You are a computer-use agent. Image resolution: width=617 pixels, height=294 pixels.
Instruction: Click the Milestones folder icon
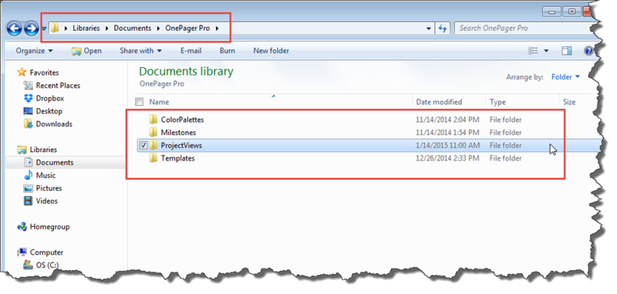[x=153, y=133]
